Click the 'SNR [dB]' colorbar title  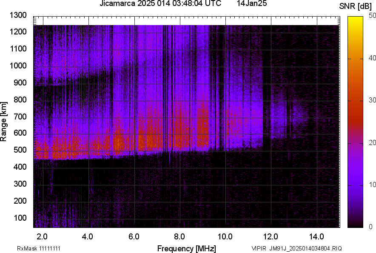tap(356, 6)
